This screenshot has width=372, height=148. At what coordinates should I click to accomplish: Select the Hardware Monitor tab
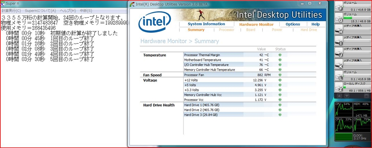point(256,24)
